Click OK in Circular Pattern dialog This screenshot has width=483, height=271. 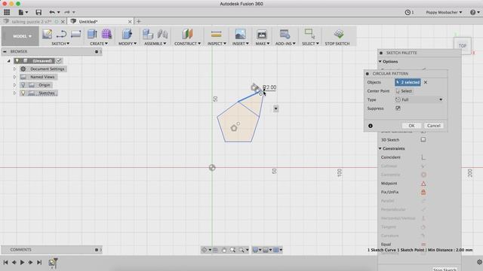click(411, 126)
